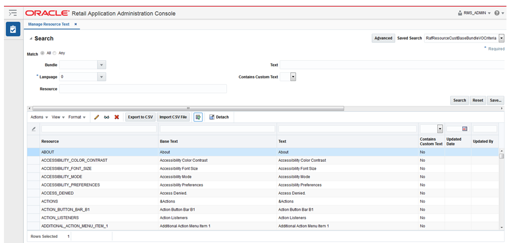Select the ABOUT resource row
This screenshot has height=243, width=507.
tap(263, 152)
